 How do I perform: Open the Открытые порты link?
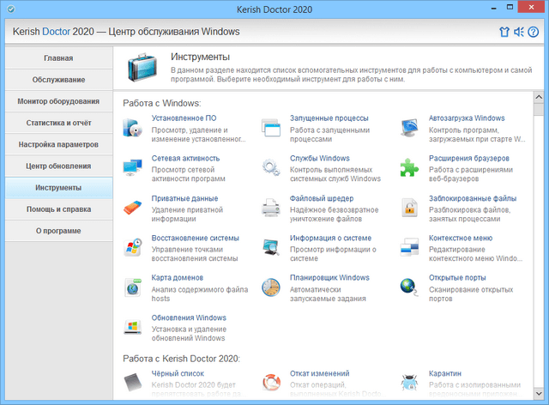click(457, 278)
